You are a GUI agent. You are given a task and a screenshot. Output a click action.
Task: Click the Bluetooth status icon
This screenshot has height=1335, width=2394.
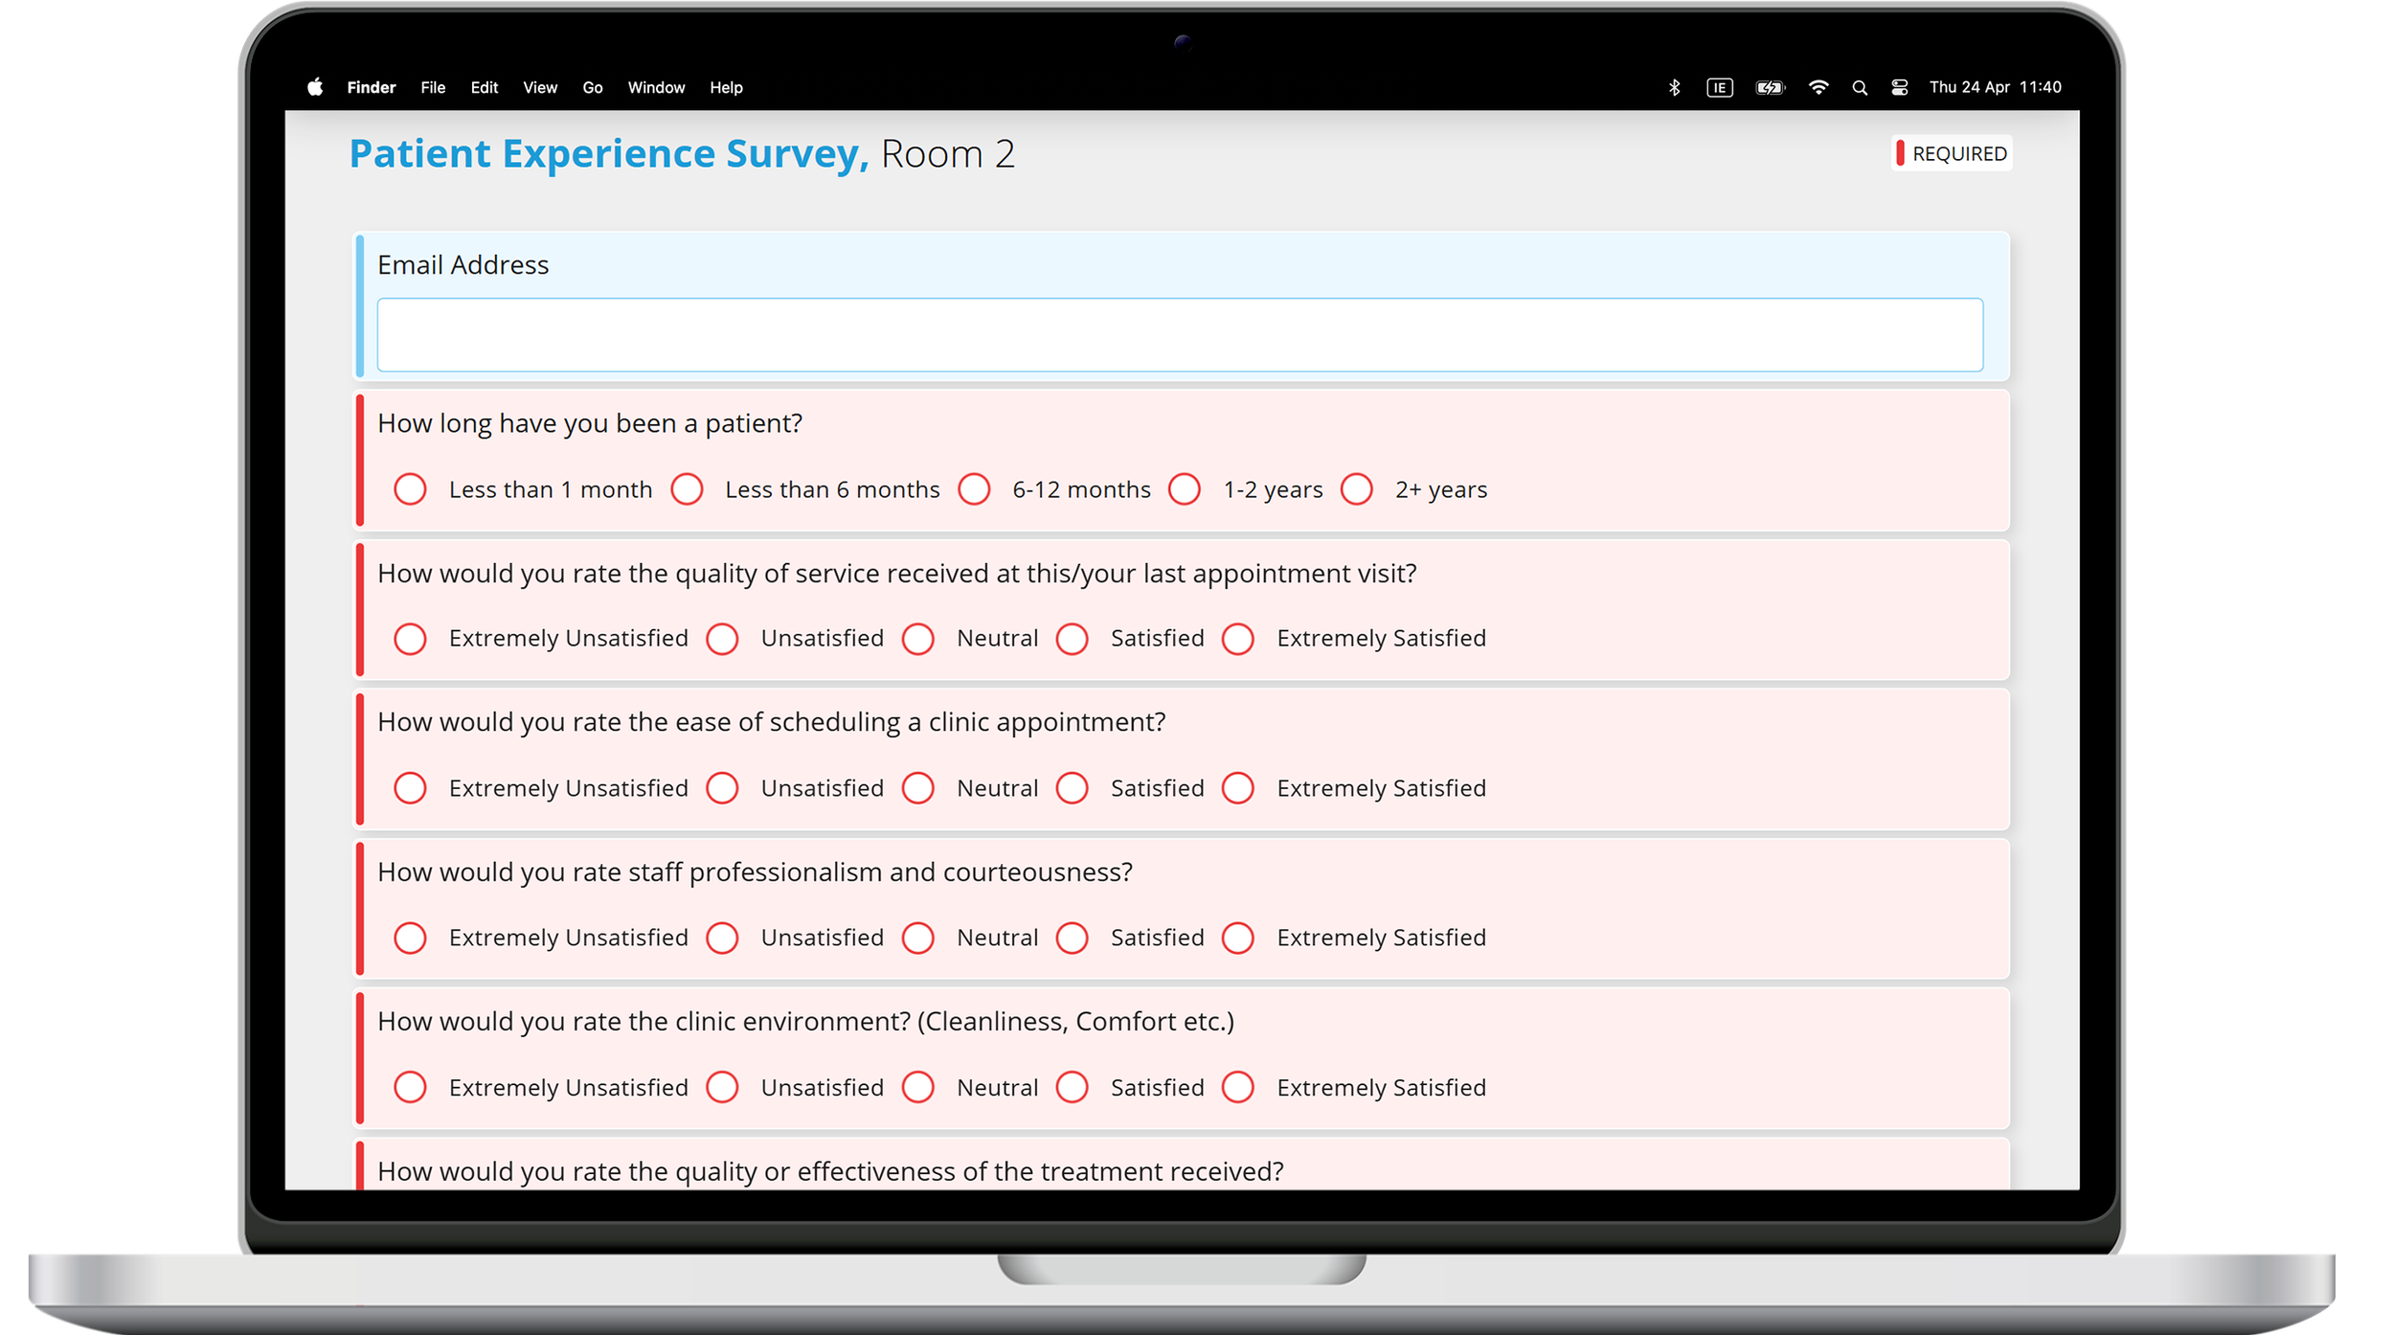[x=1674, y=87]
